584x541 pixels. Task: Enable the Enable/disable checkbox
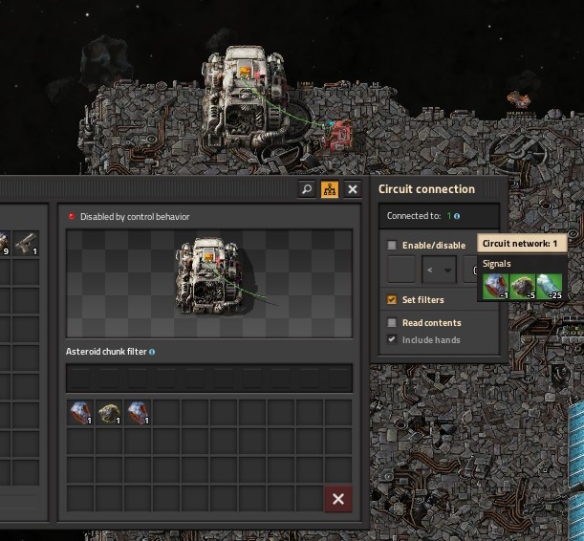392,245
